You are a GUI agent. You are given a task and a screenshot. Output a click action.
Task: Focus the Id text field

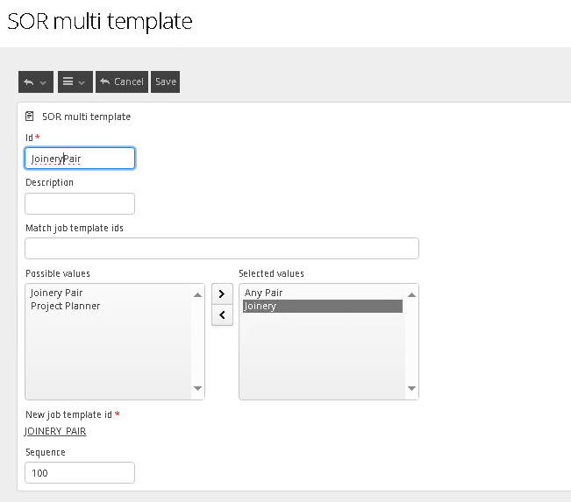[x=80, y=159]
